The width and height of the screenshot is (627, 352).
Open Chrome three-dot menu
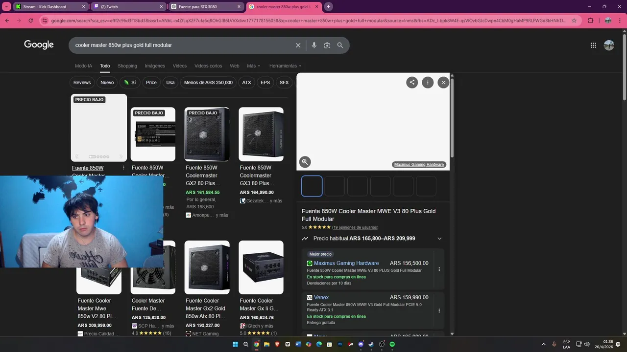620,21
